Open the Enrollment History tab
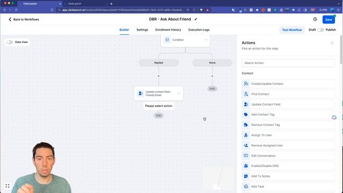 point(168,30)
